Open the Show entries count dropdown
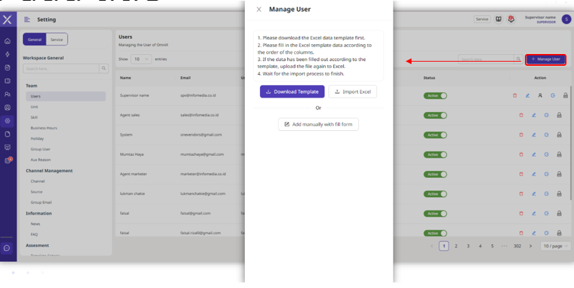 point(140,60)
